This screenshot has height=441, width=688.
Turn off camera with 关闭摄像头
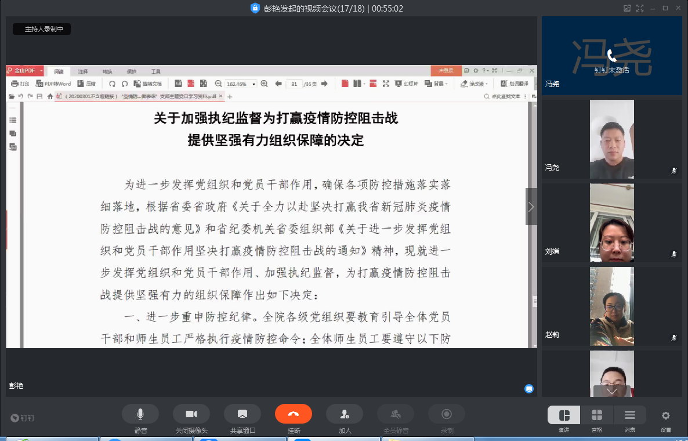pos(191,413)
